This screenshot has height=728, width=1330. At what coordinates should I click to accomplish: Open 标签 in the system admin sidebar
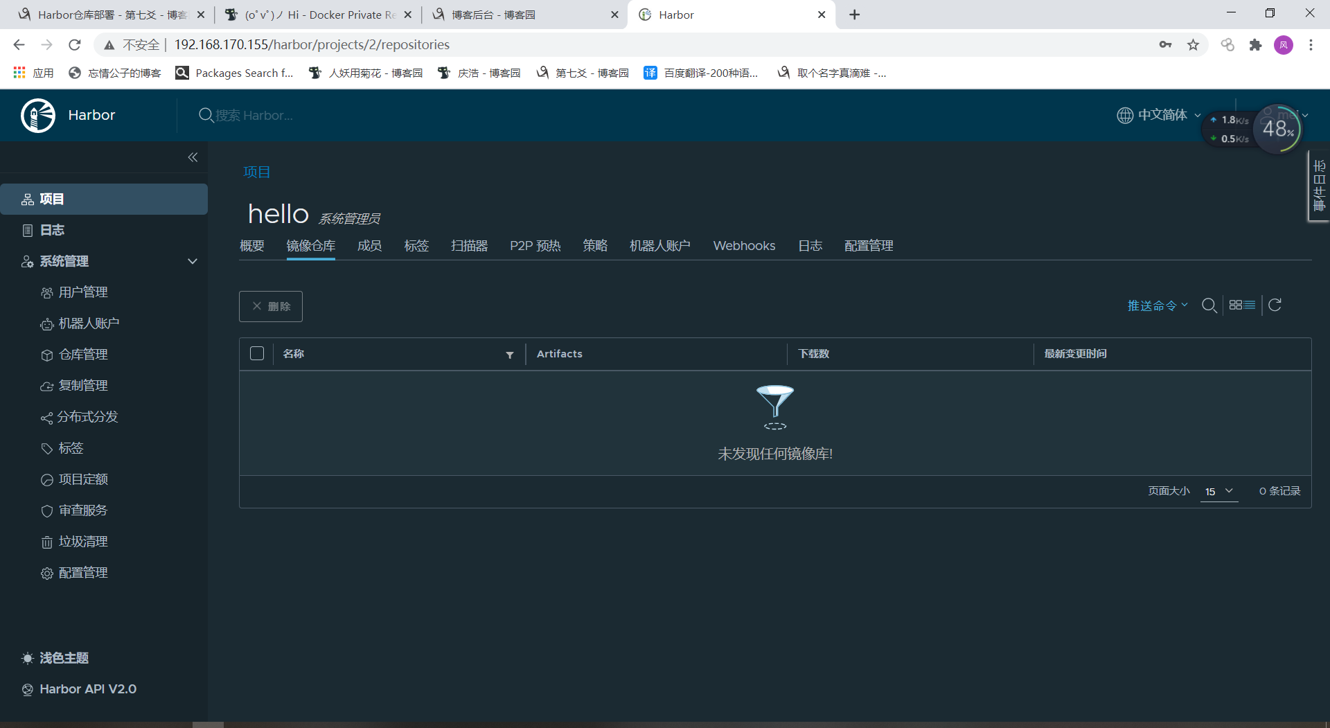pos(62,448)
